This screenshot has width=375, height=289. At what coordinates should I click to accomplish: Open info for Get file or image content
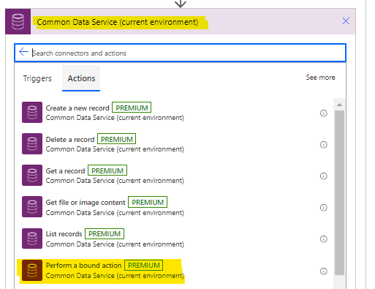[324, 208]
